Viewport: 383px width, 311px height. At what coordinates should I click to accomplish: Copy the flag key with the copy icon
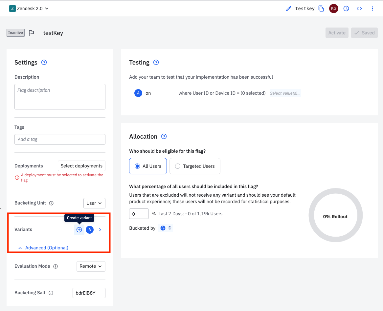[321, 9]
